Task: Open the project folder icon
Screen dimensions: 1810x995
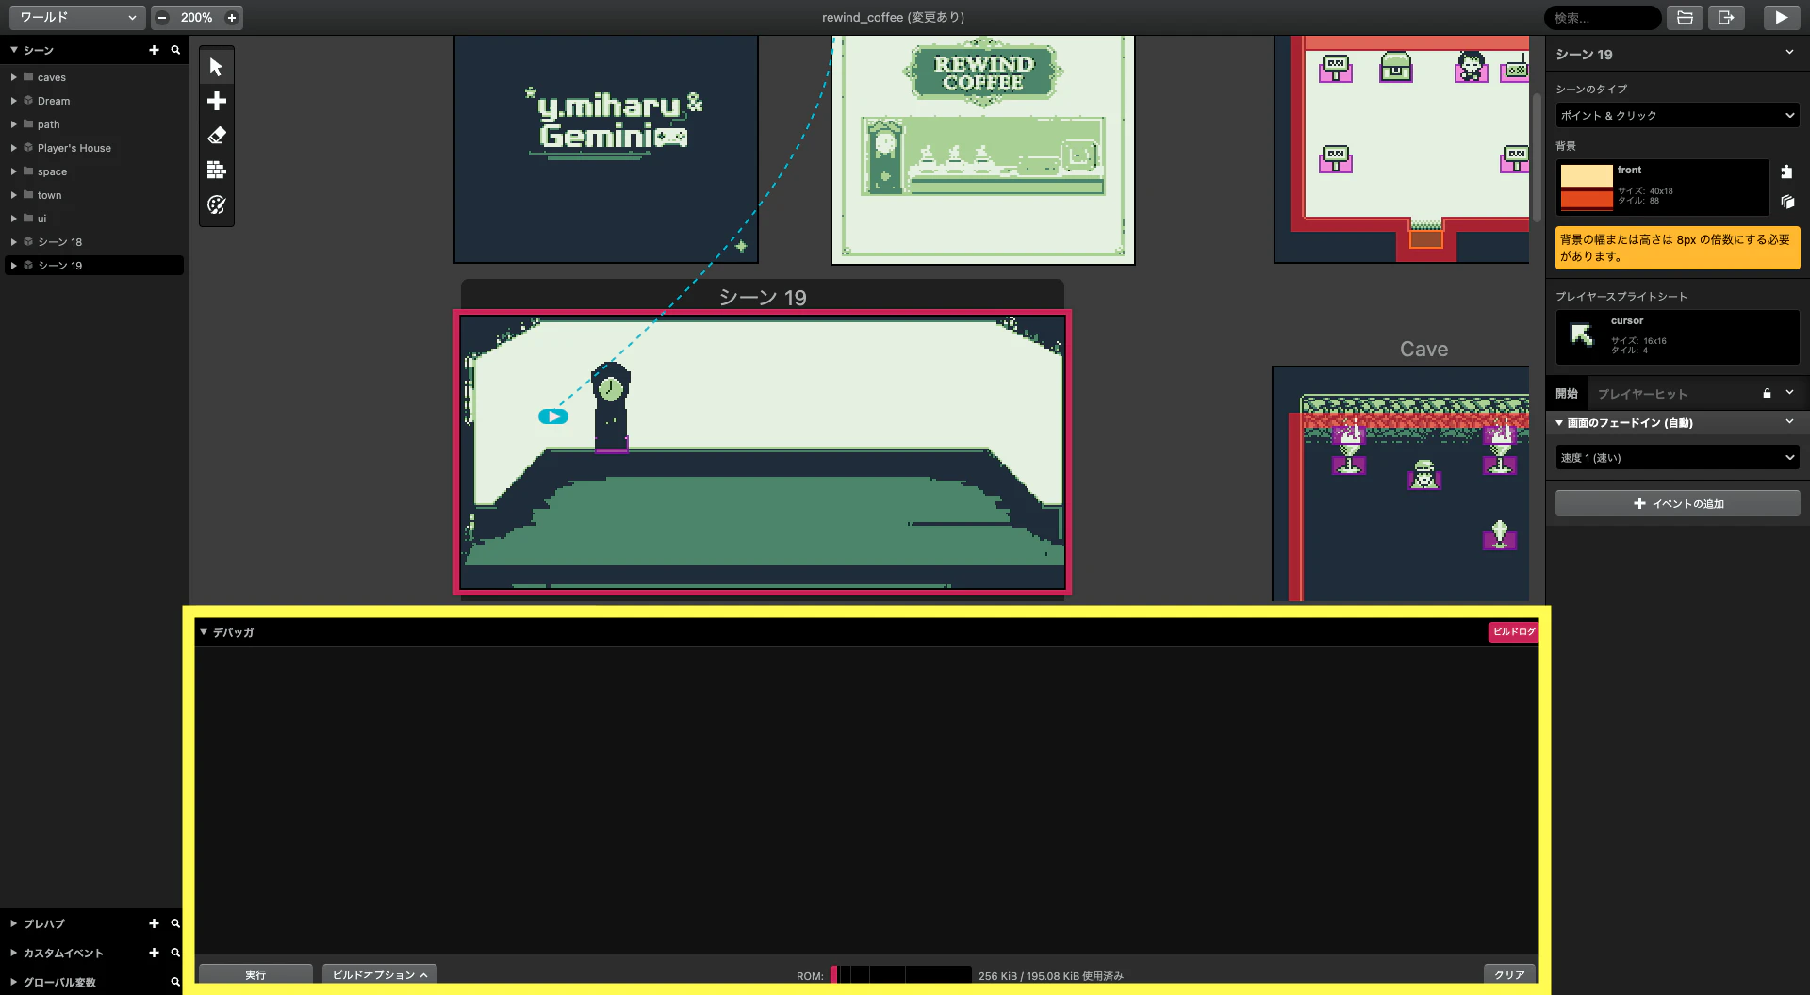Action: 1685,18
